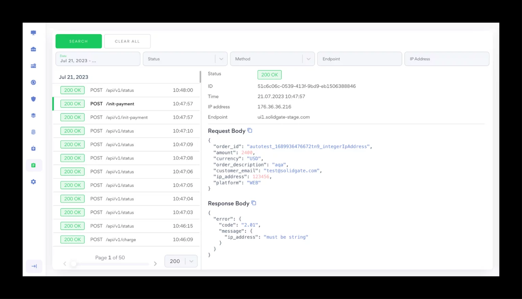Select the layers icon in the sidebar
The width and height of the screenshot is (522, 299).
[33, 115]
